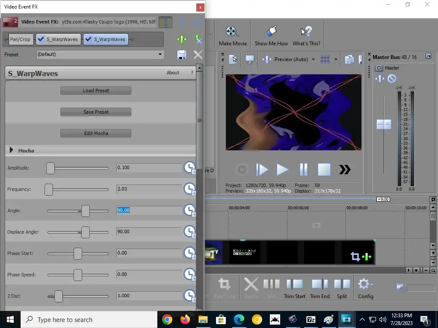This screenshot has width=438, height=328.
Task: Click Edit Mocha button
Action: point(96,133)
